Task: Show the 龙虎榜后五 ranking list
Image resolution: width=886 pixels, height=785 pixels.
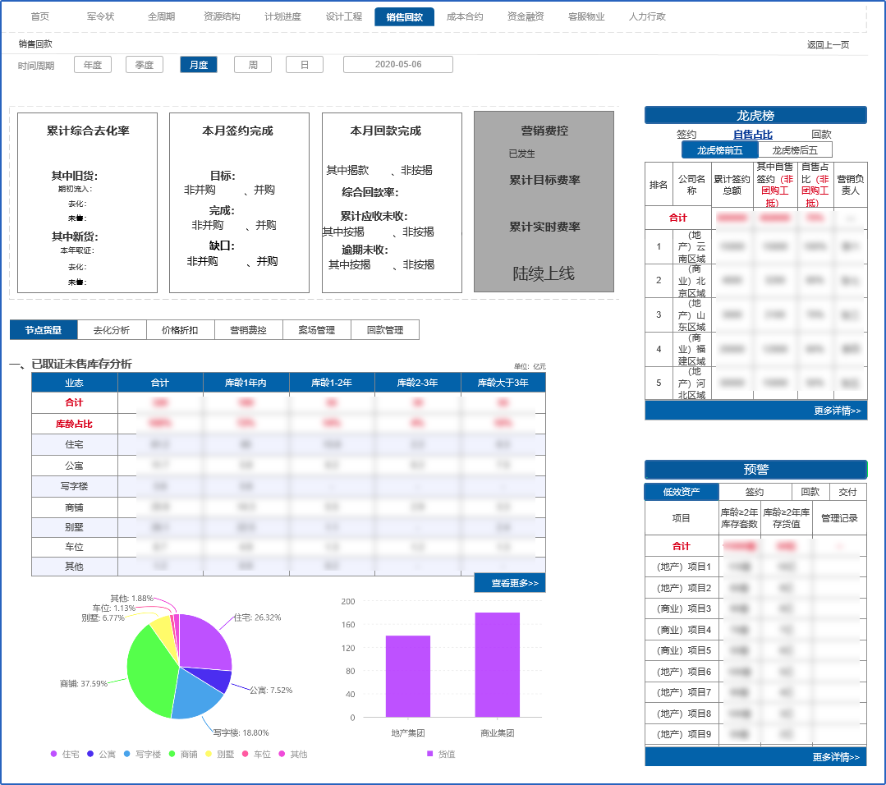Action: point(795,150)
